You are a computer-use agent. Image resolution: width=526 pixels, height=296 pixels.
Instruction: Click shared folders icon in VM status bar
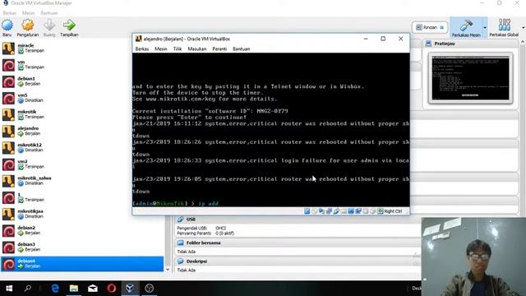click(x=344, y=211)
